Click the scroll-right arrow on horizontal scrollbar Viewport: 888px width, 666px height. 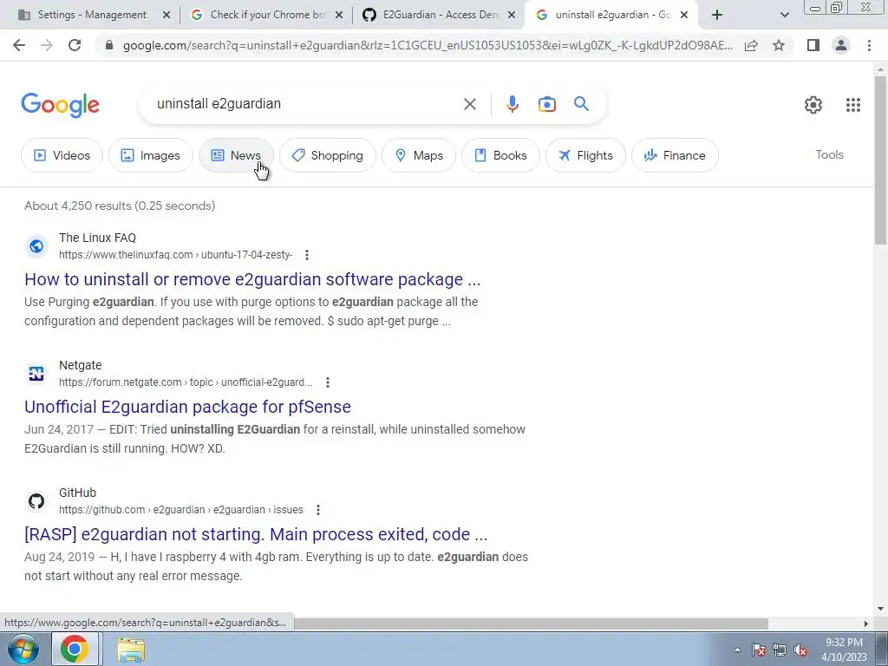point(866,624)
